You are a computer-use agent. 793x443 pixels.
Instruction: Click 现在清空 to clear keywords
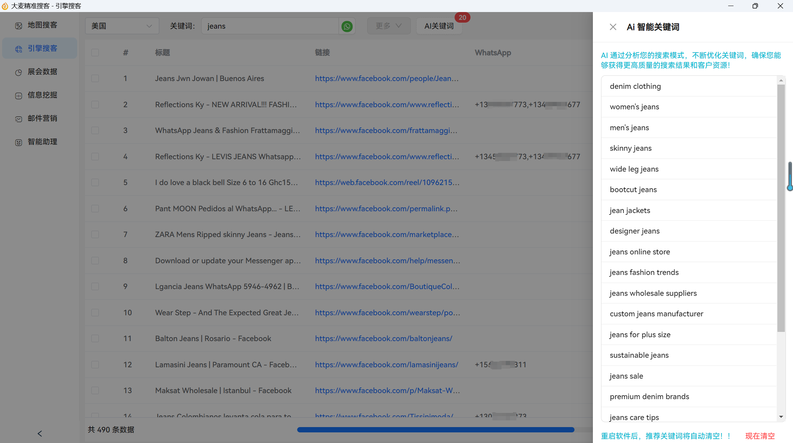click(760, 436)
